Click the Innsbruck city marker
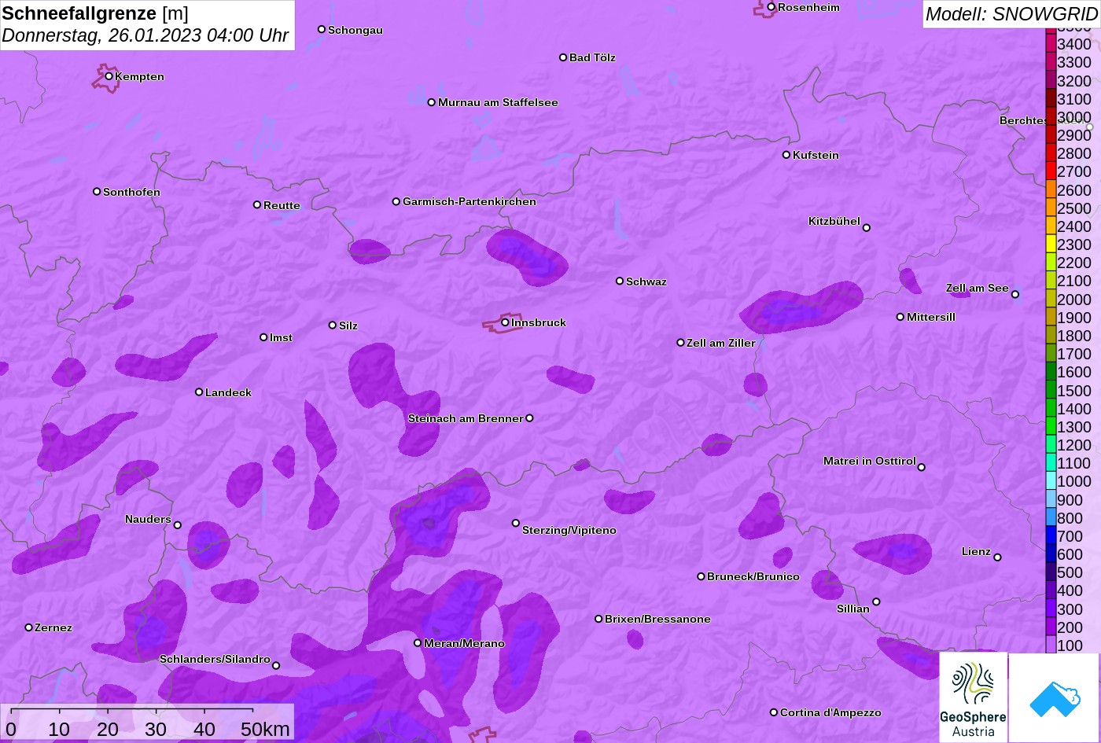 click(506, 322)
